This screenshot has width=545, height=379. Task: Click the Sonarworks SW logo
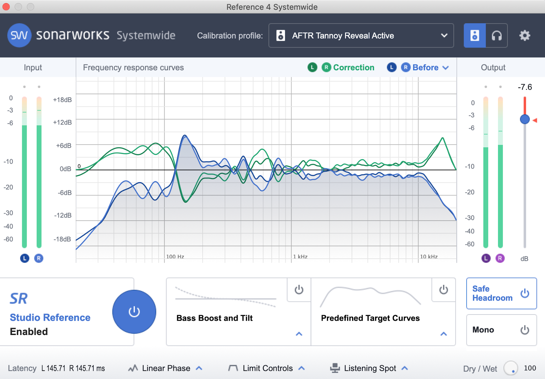pyautogui.click(x=19, y=35)
